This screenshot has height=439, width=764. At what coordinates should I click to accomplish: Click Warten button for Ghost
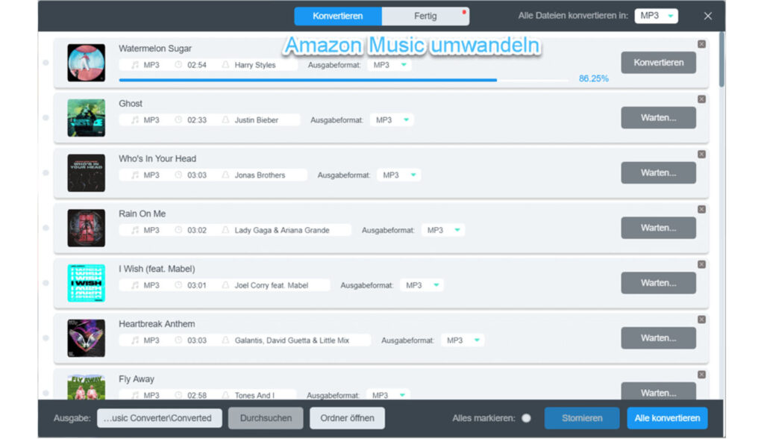point(658,118)
